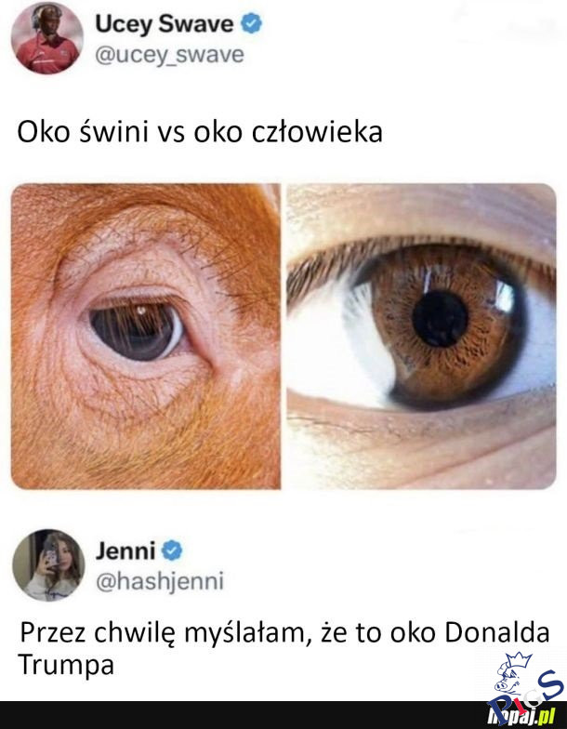Open the human eye photo
The height and width of the screenshot is (729, 567).
click(421, 337)
